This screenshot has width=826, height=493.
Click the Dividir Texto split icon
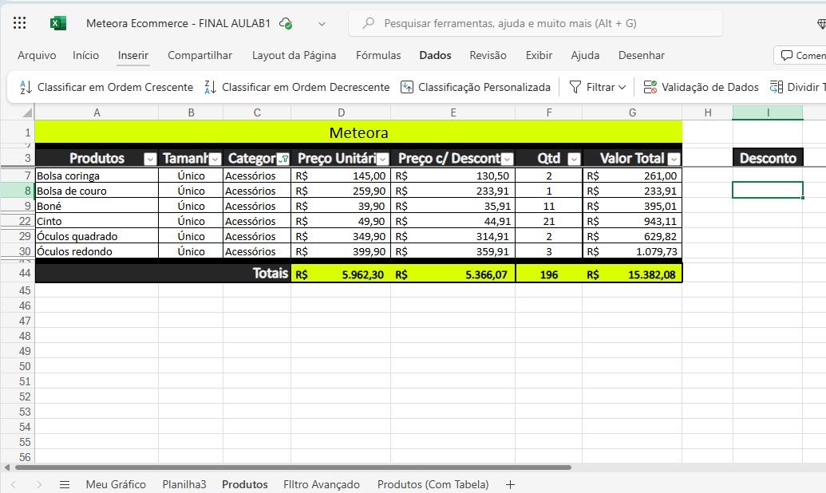[x=776, y=87]
